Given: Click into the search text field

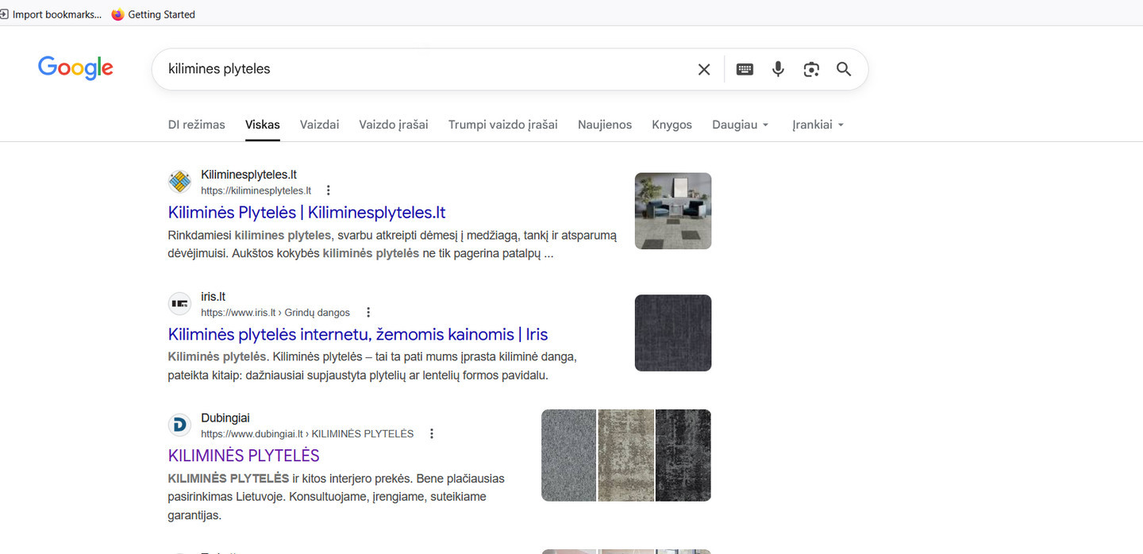Looking at the screenshot, I should pos(421,70).
